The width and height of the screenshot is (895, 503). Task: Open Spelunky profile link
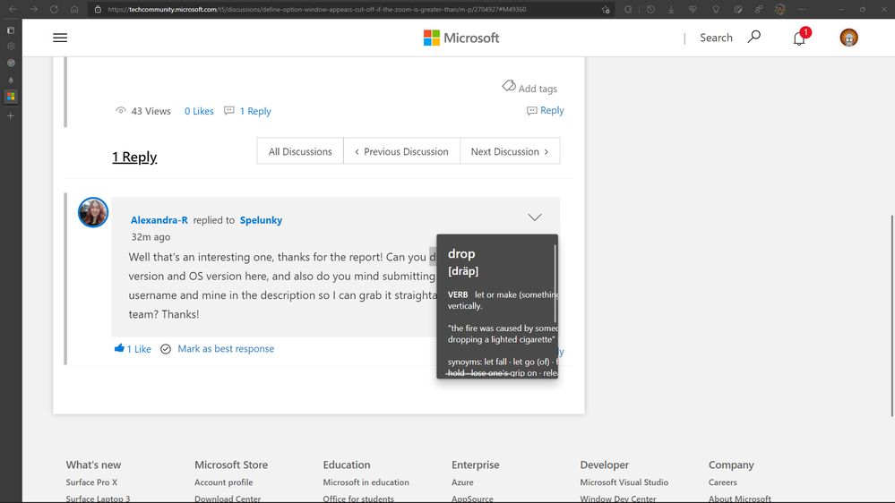pos(261,220)
